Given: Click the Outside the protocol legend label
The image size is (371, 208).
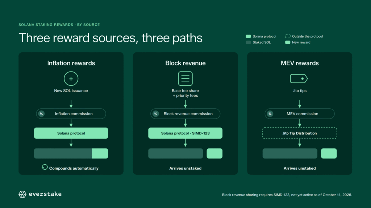Looking at the screenshot, I should (307, 36).
